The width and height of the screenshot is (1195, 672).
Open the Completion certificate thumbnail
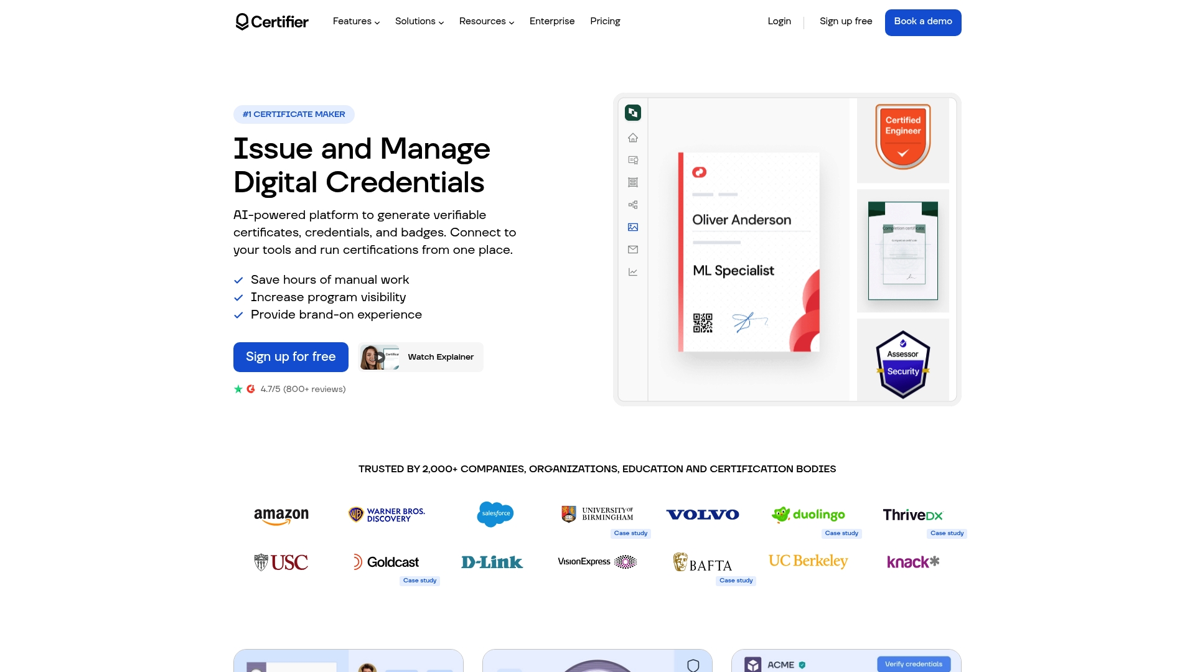[903, 251]
